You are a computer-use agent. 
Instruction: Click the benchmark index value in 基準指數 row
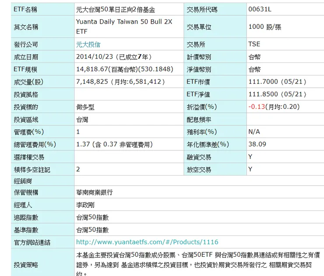[x=92, y=230]
